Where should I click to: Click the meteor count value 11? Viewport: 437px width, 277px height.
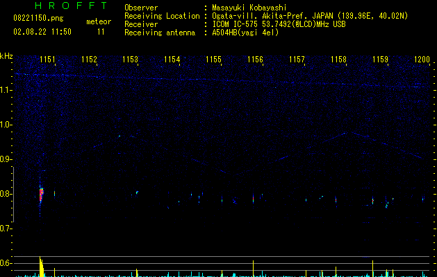click(101, 32)
